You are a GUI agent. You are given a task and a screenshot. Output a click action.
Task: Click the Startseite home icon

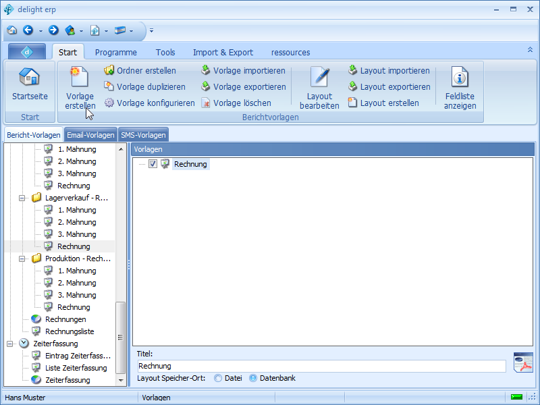pos(30,77)
